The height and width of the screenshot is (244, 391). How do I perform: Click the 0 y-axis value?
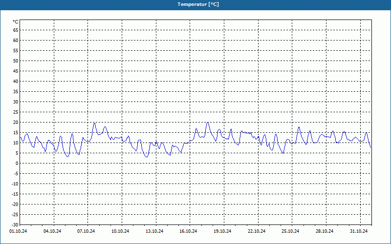pyautogui.click(x=17, y=163)
